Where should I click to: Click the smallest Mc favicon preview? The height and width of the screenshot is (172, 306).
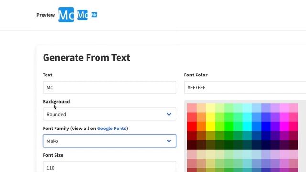pos(94,15)
